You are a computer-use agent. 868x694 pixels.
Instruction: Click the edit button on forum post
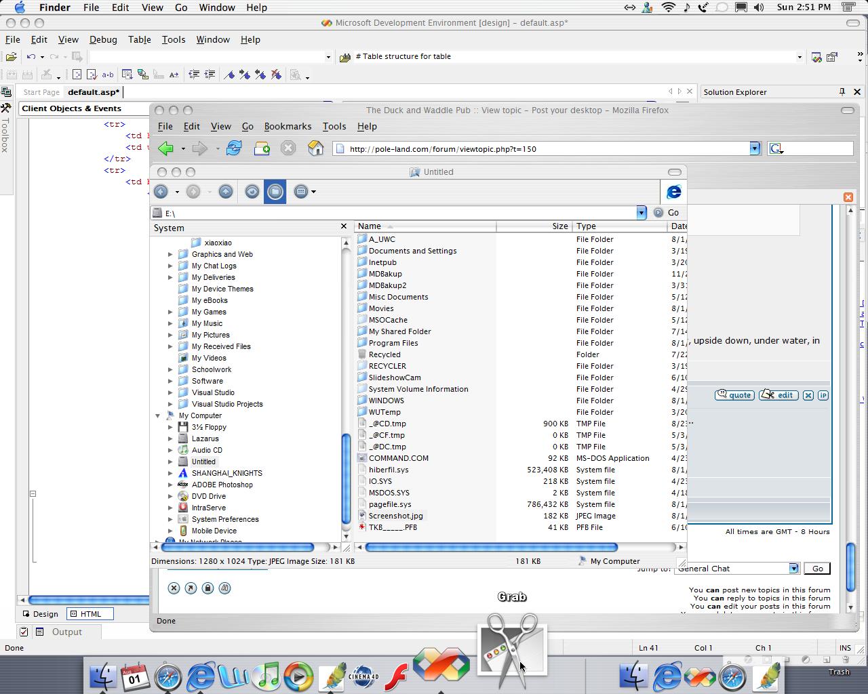click(x=778, y=395)
